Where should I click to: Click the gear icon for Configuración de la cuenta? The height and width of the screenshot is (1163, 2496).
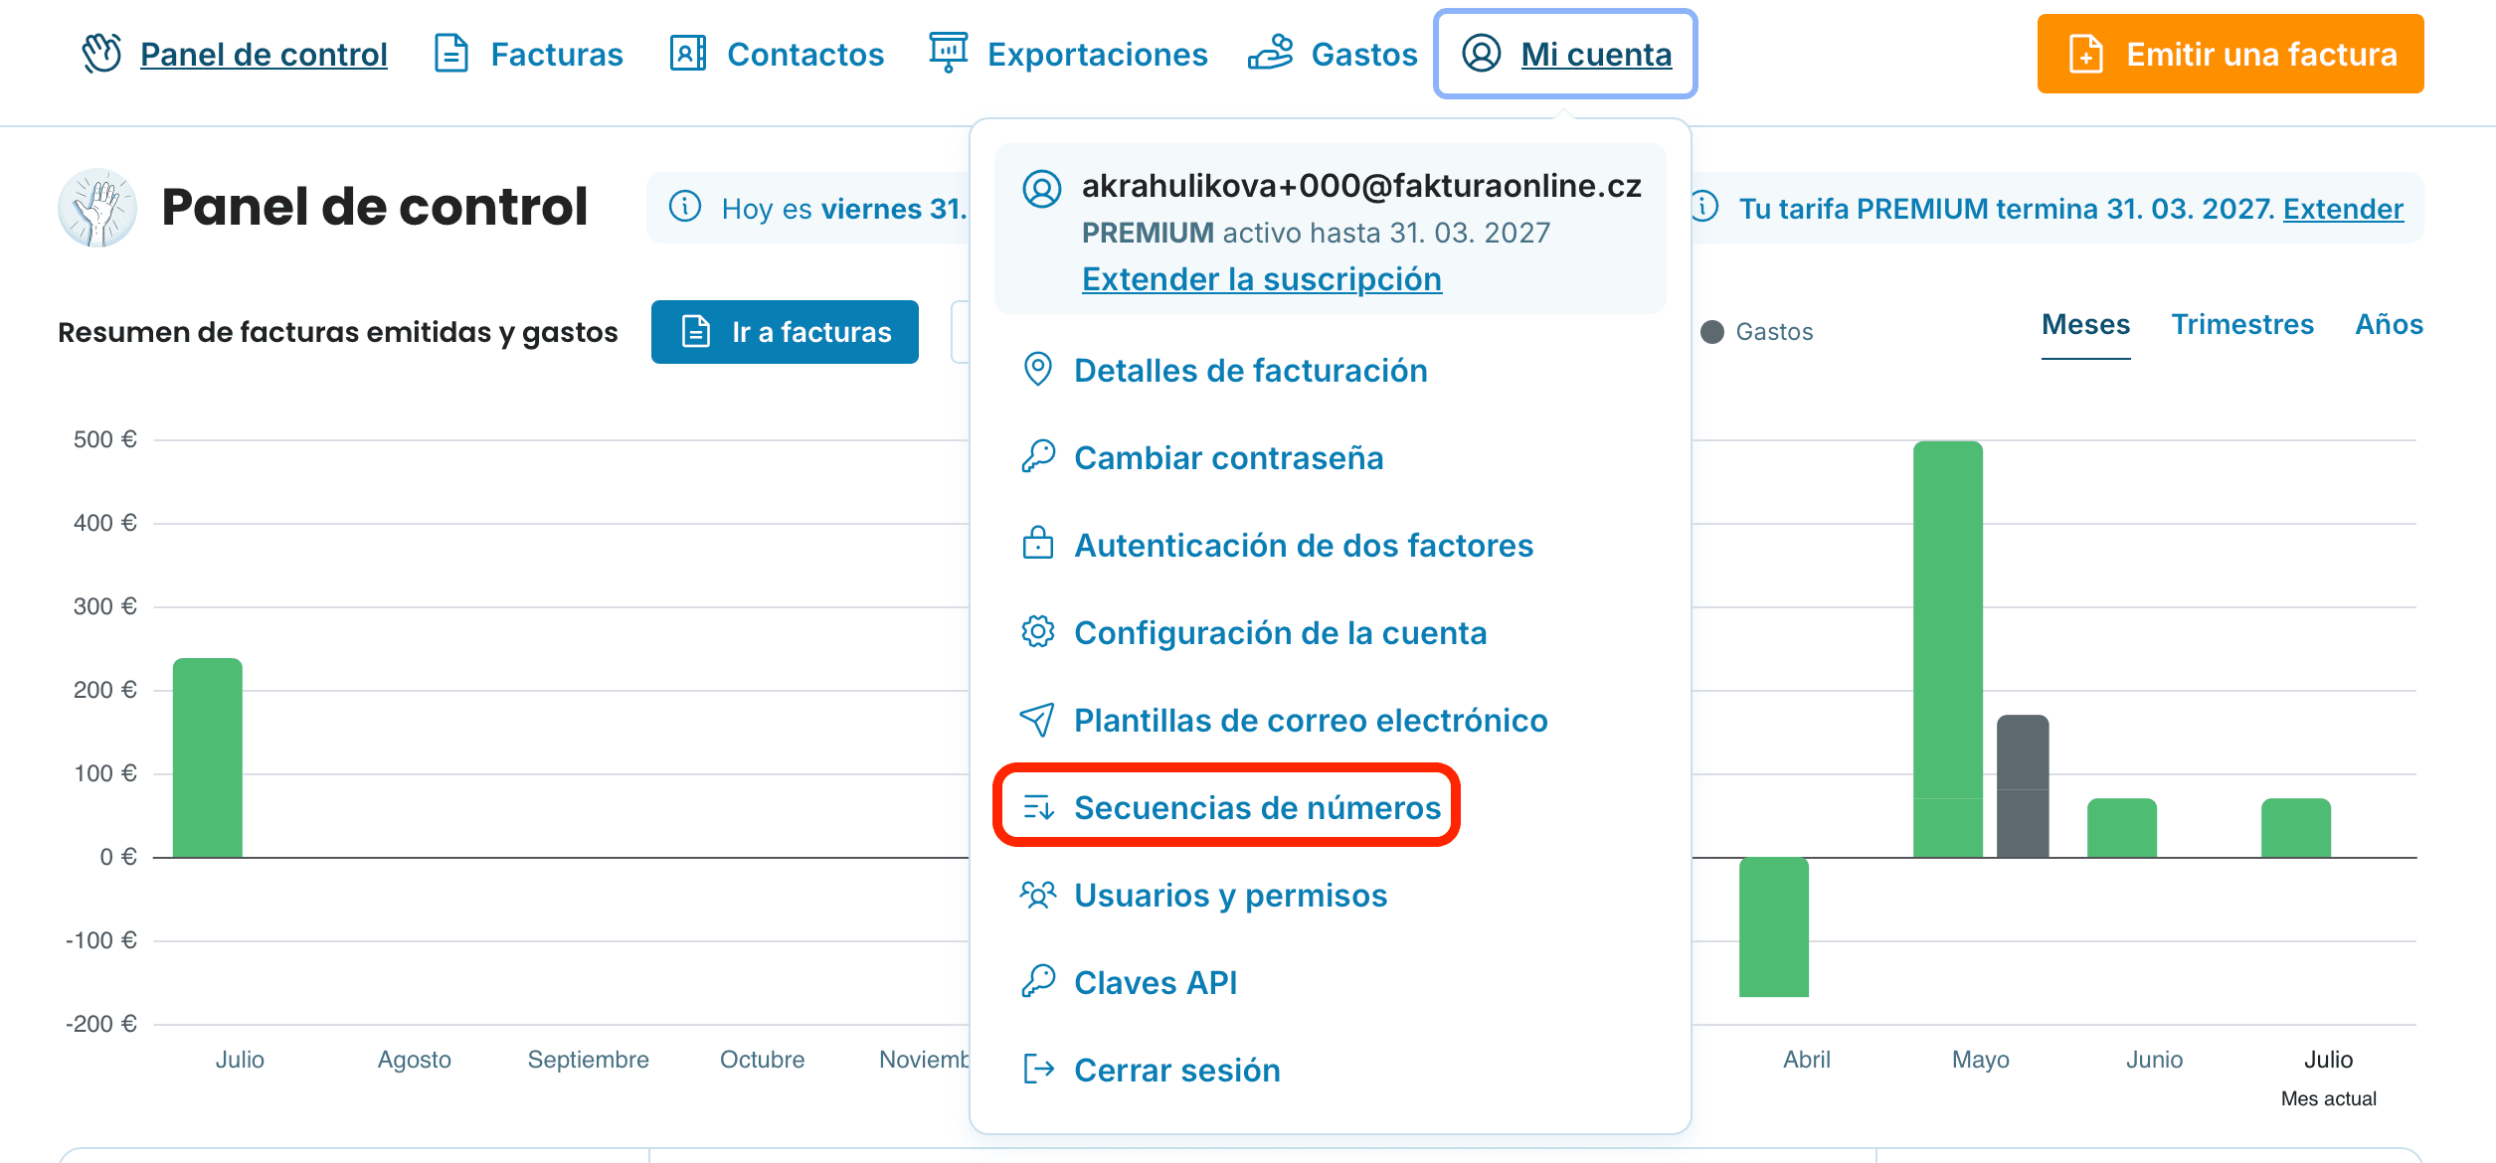tap(1037, 632)
